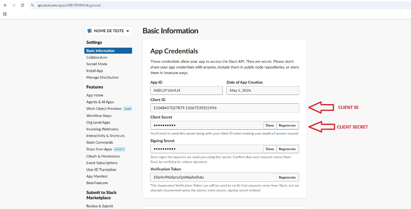Image resolution: width=411 pixels, height=209 pixels.
Task: Select the address bar URL
Action: pyautogui.click(x=69, y=5)
